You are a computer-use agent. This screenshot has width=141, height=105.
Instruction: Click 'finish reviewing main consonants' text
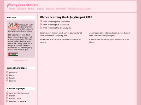point(57,22)
